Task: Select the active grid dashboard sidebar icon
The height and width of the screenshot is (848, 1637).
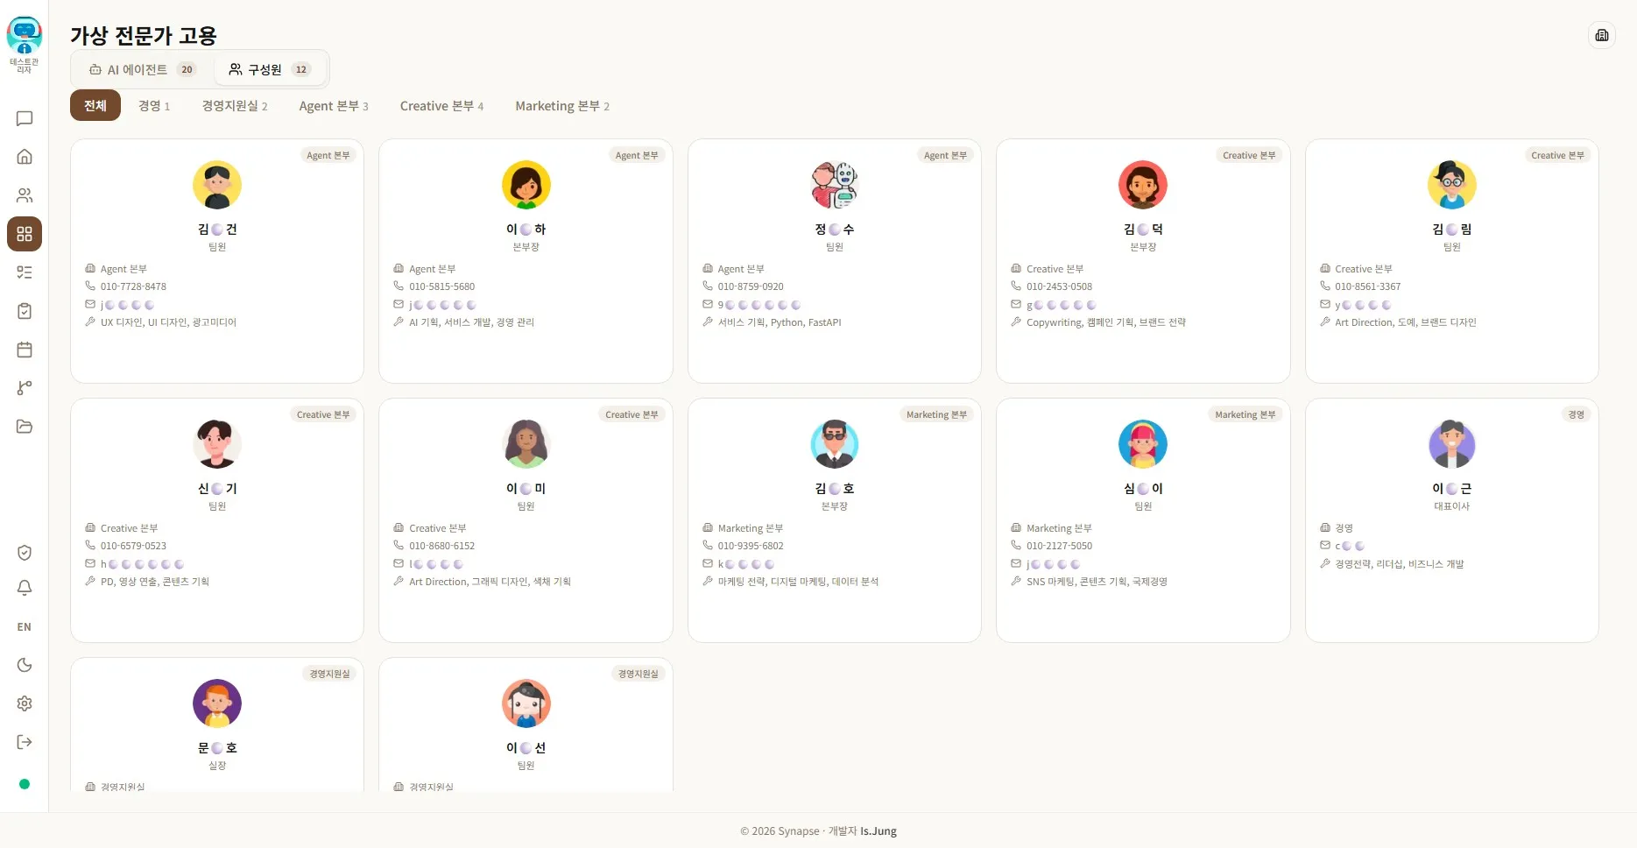Action: tap(25, 234)
